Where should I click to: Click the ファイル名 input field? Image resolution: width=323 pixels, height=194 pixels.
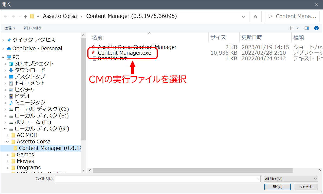click(x=155, y=179)
